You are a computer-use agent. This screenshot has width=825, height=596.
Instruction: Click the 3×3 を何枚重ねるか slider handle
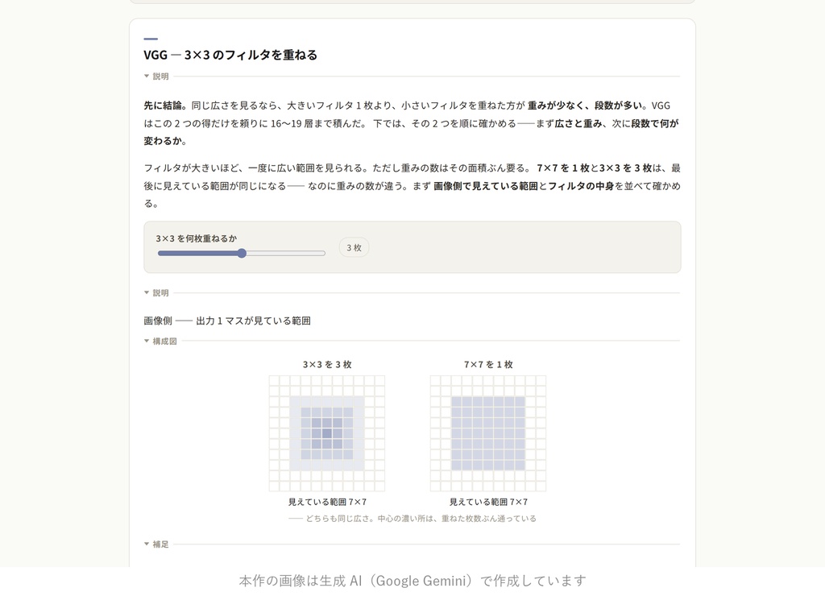coord(242,254)
